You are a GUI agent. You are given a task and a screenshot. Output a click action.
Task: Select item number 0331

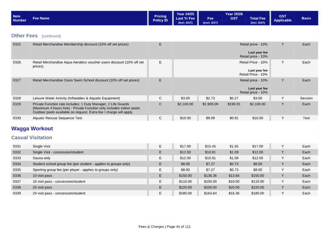click(x=17, y=146)
